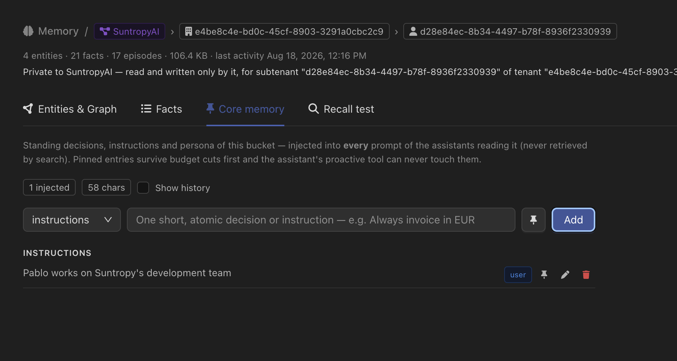This screenshot has height=361, width=677.
Task: Enable the Show history checkbox
Action: (x=143, y=188)
